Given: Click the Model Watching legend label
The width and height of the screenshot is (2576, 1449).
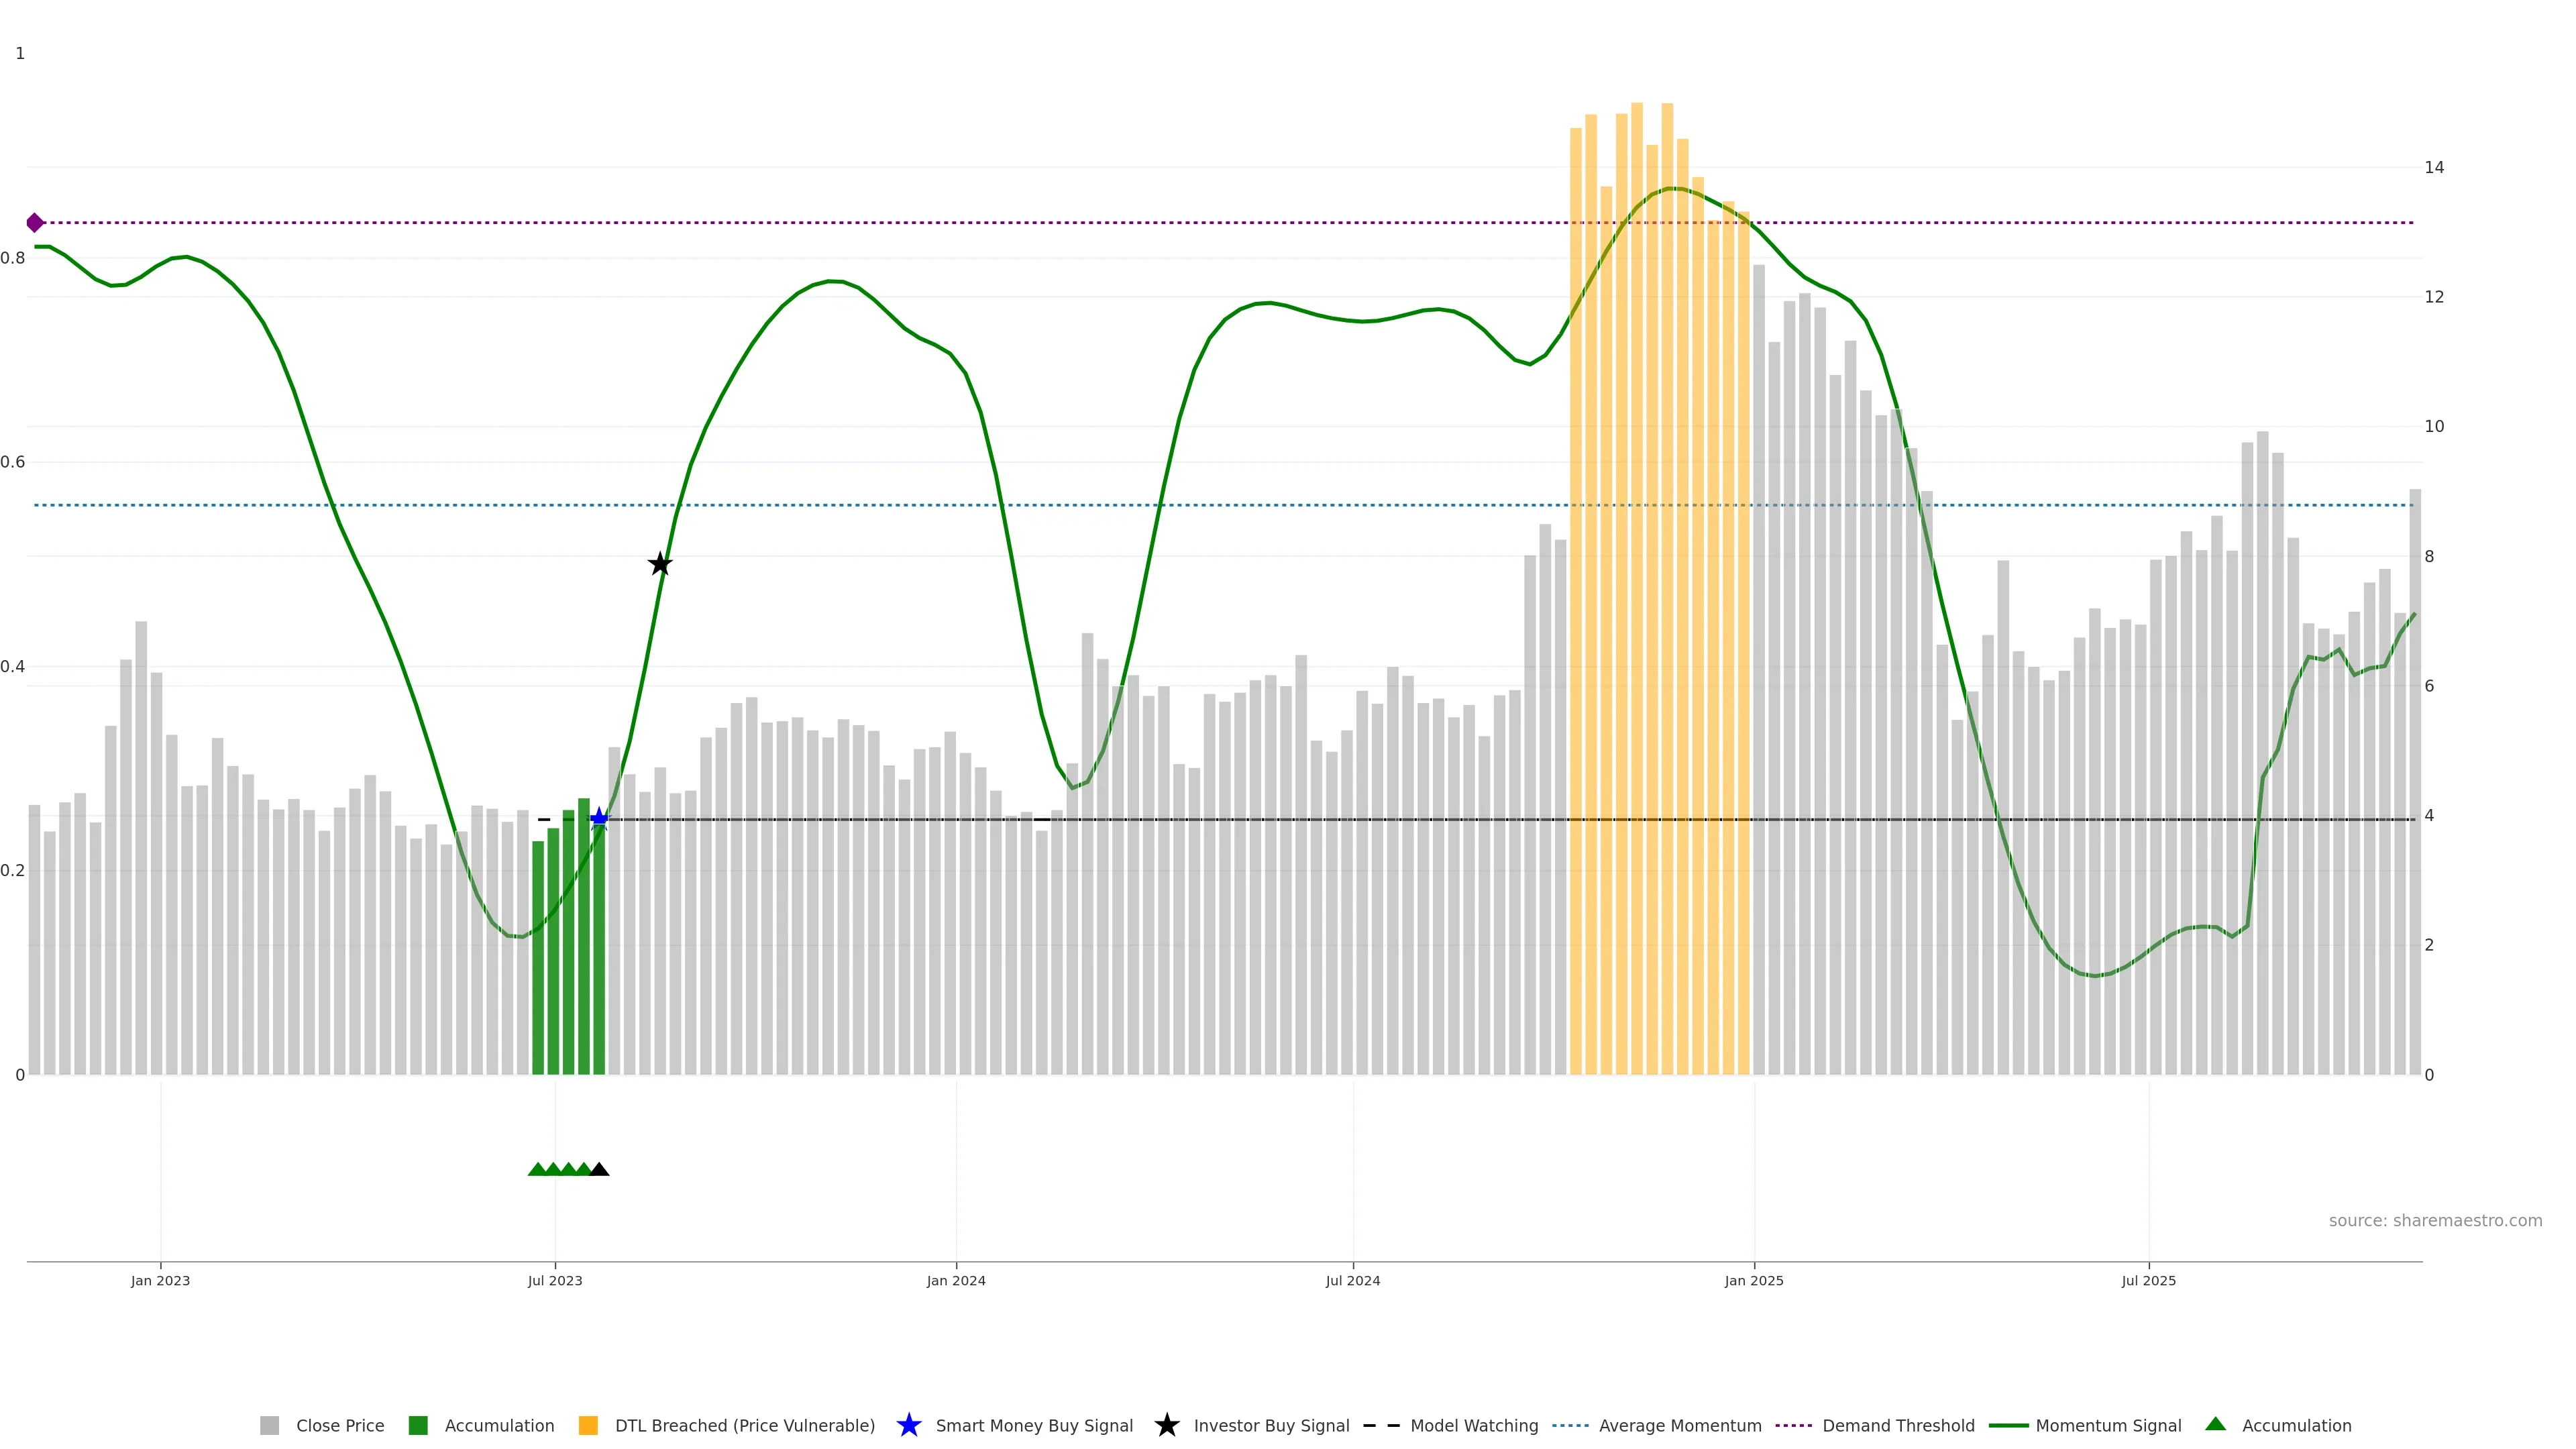Looking at the screenshot, I should pos(1474,1426).
